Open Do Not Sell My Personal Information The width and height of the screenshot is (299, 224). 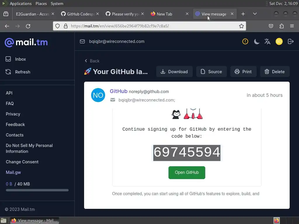(x=29, y=148)
